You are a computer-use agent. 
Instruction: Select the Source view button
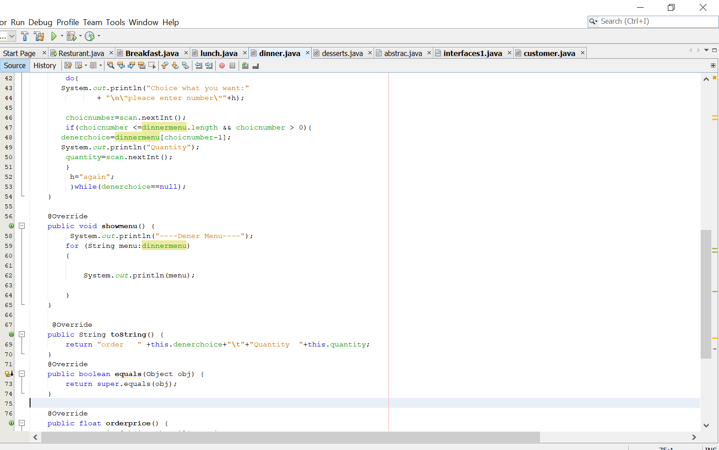point(15,65)
